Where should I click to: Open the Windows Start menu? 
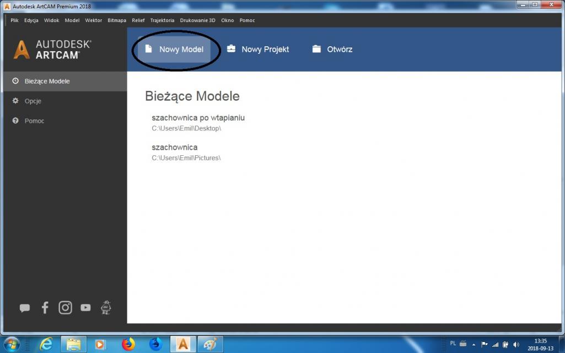tap(12, 344)
